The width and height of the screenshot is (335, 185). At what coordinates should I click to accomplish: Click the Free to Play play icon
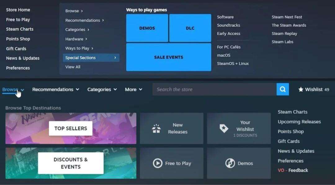click(x=158, y=163)
